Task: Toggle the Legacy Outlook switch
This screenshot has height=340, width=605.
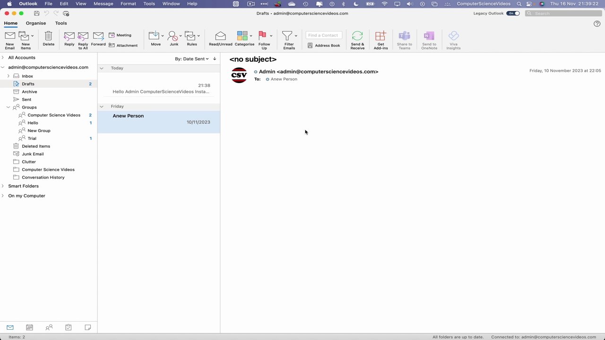Action: coord(513,13)
